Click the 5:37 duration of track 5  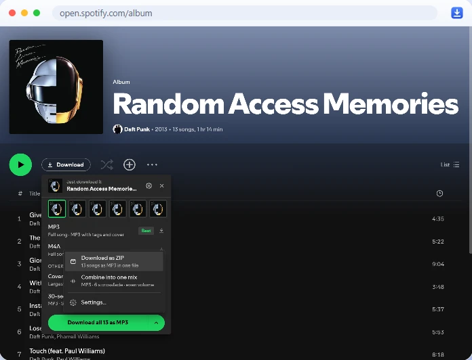(437, 309)
